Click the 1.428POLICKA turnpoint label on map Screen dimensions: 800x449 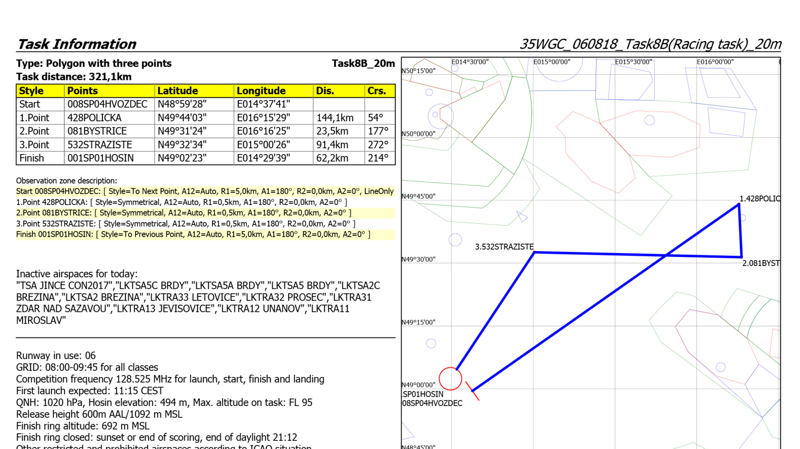pos(759,199)
